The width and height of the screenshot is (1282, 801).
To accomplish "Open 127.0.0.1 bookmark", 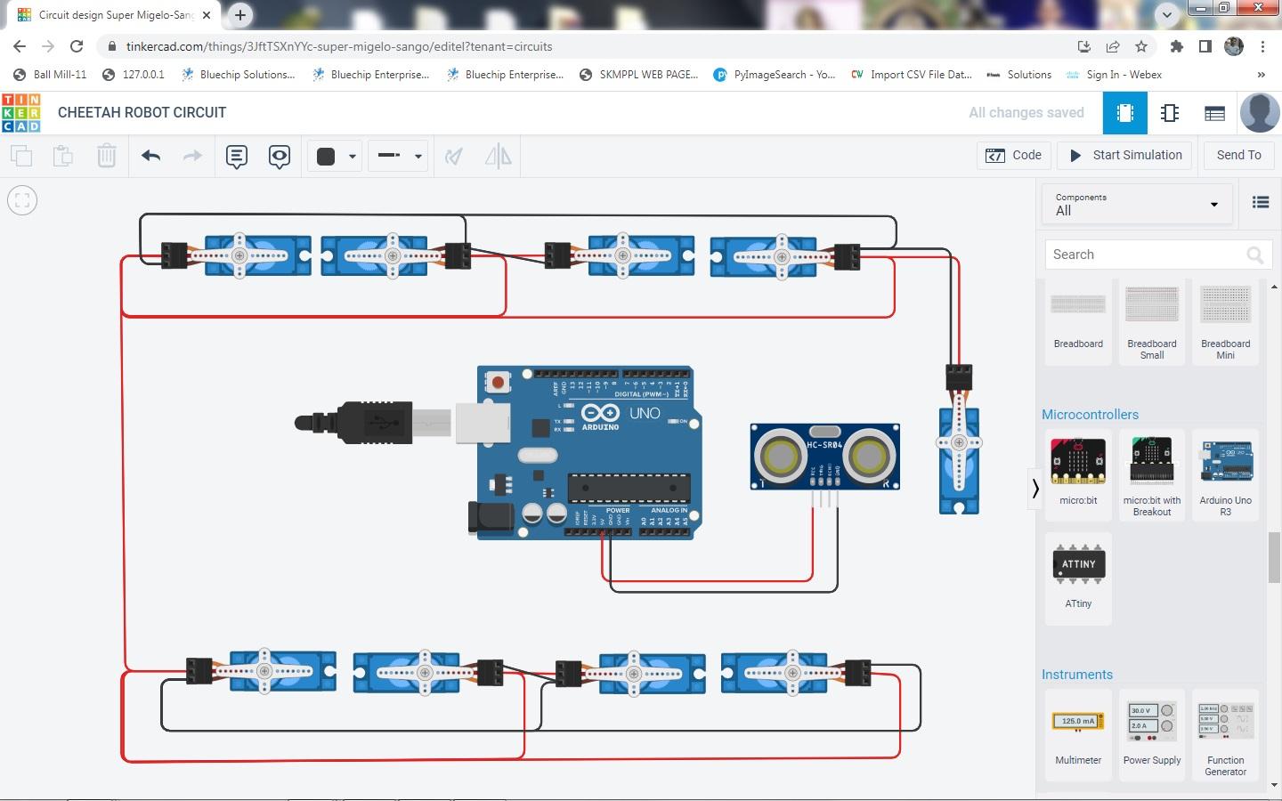I will (x=134, y=75).
